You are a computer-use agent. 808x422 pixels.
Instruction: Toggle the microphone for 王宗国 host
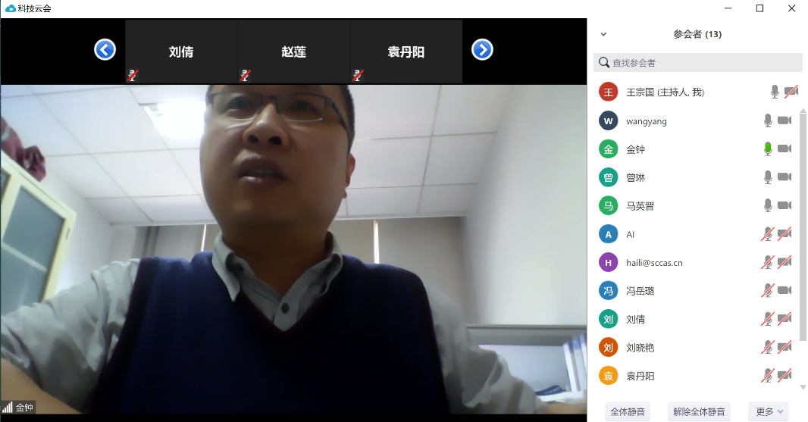(774, 92)
